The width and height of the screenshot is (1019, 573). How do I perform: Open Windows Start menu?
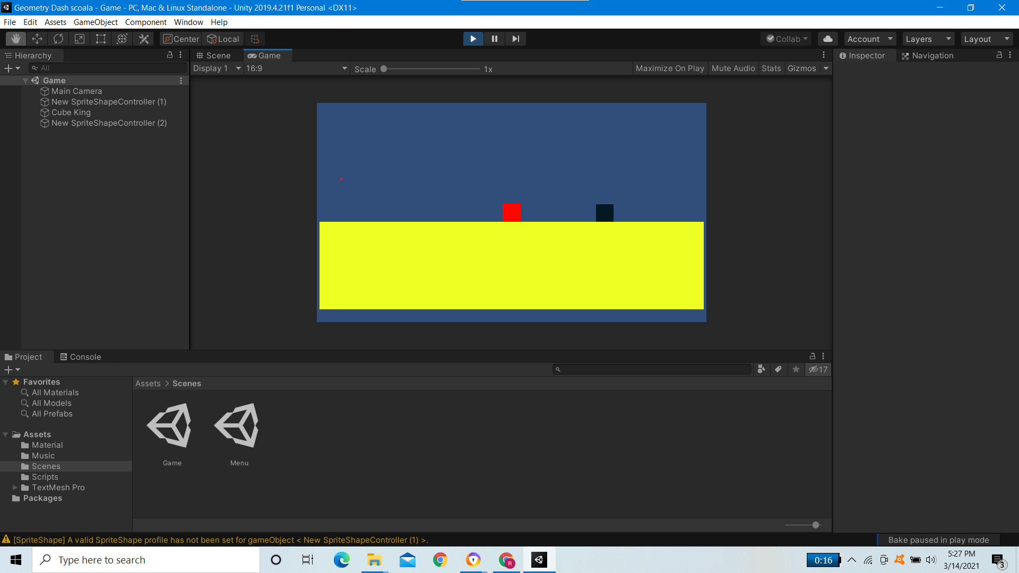tap(16, 560)
